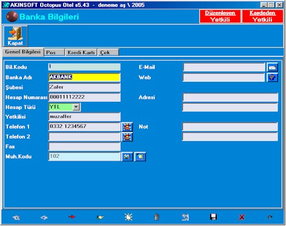This screenshot has height=226, width=286.
Task: Expand the Hesap Türü YTL dropdown
Action: (76, 107)
